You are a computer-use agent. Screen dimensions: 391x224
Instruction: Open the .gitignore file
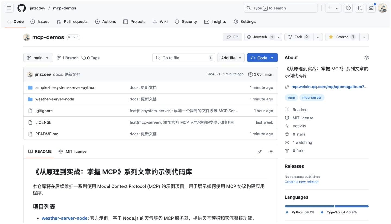tap(44, 111)
